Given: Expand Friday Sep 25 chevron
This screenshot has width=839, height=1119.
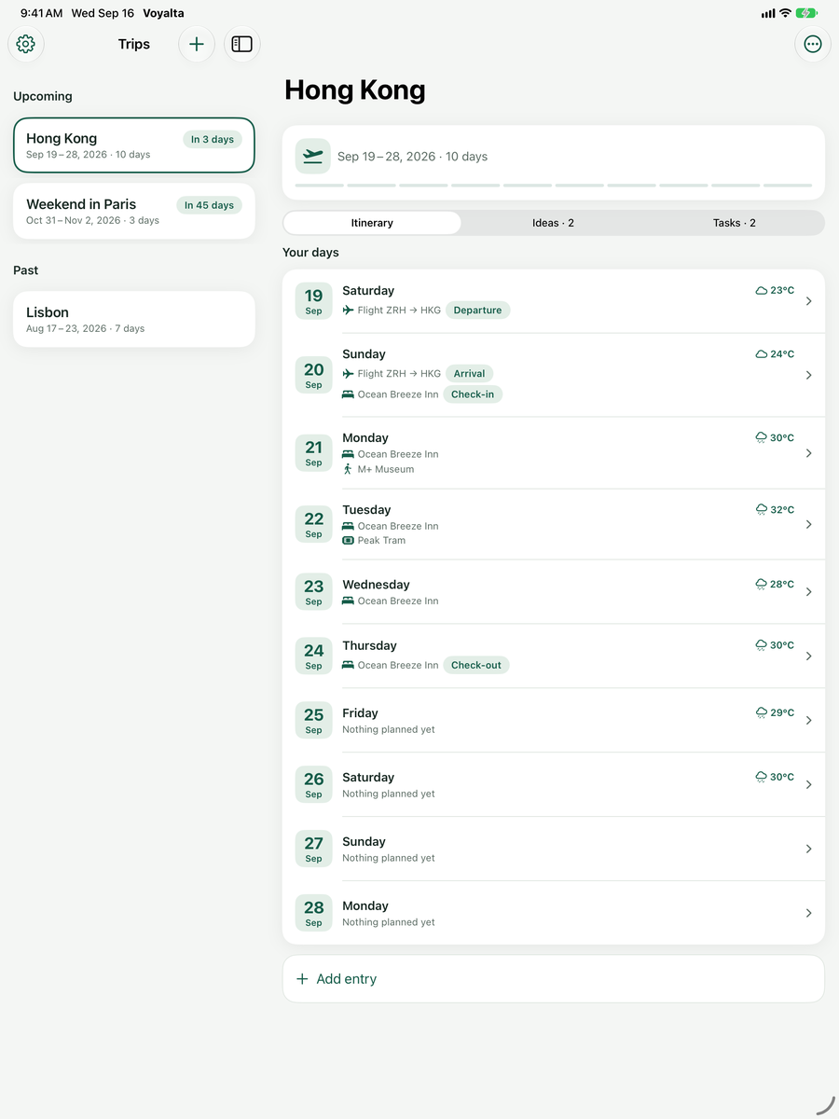Looking at the screenshot, I should (x=808, y=720).
